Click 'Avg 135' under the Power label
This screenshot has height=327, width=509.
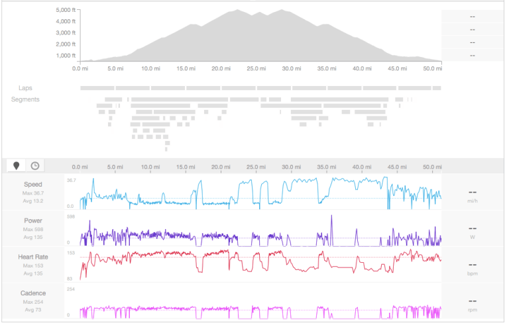pos(32,237)
